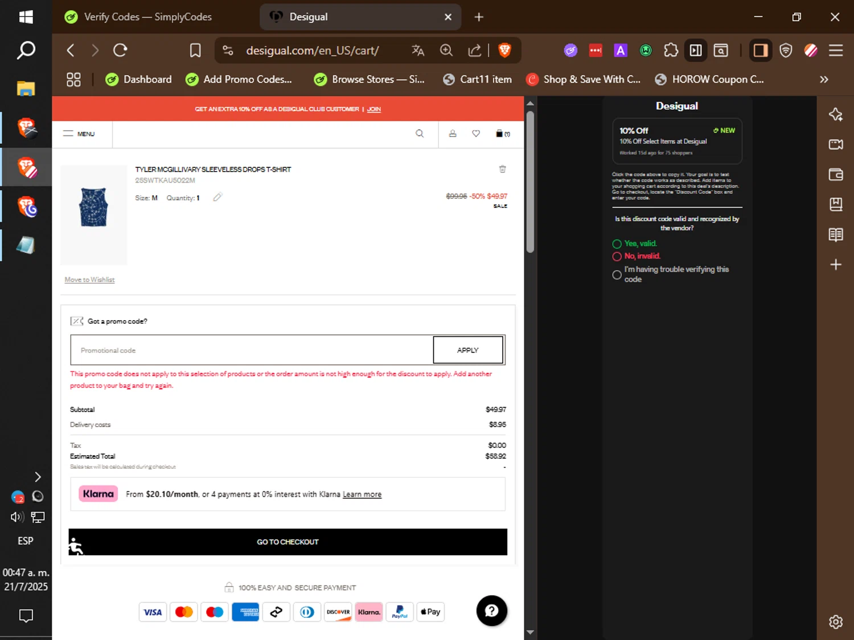854x640 pixels.
Task: Open Brave Shields lion icon
Action: (504, 51)
